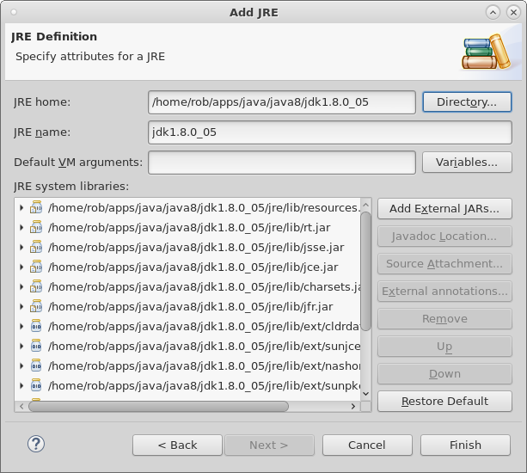The height and width of the screenshot is (473, 527).
Task: Click the jar icon beside resources.jar
Action: 36,208
